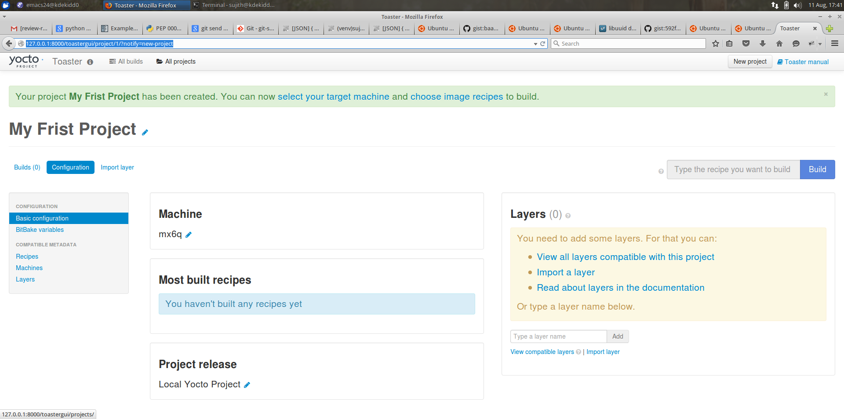Show help icon after View compatible layers
Screen dimensions: 844x419
point(578,352)
